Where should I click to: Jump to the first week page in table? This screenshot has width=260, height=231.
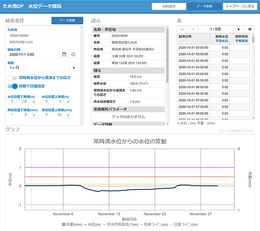(182, 29)
